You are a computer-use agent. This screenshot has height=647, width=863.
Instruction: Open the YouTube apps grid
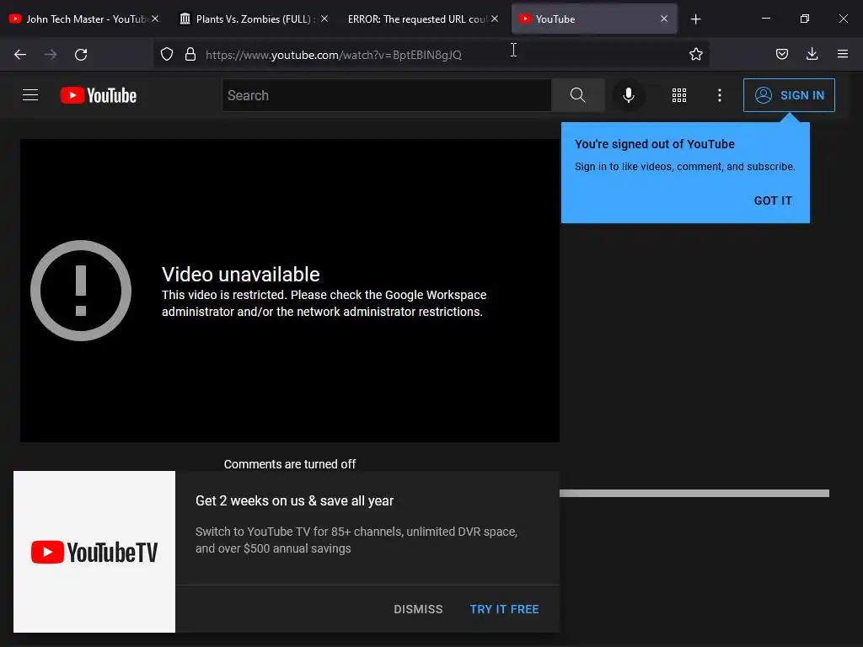point(679,95)
